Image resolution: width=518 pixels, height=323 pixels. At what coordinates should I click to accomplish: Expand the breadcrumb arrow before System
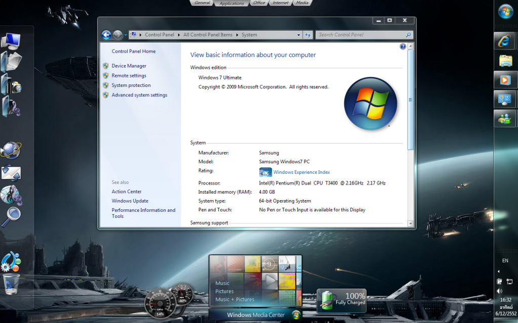pyautogui.click(x=237, y=35)
